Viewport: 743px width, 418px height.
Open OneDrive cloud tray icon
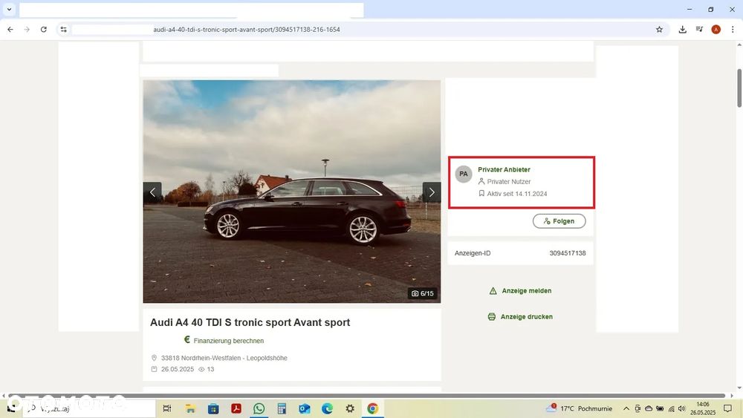click(649, 408)
